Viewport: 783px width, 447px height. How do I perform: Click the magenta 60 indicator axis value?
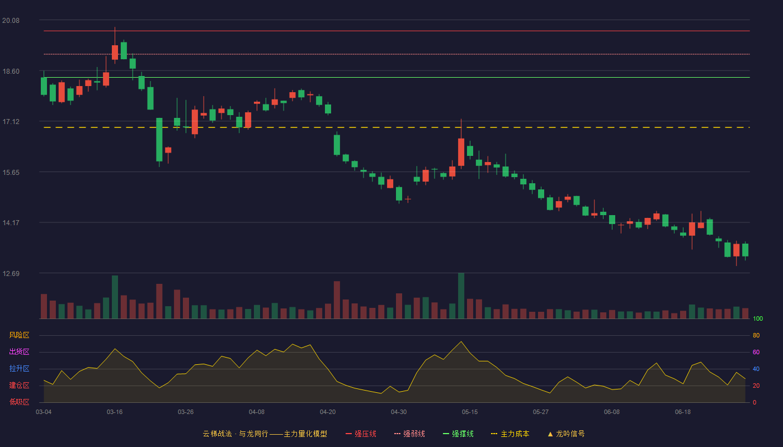756,353
